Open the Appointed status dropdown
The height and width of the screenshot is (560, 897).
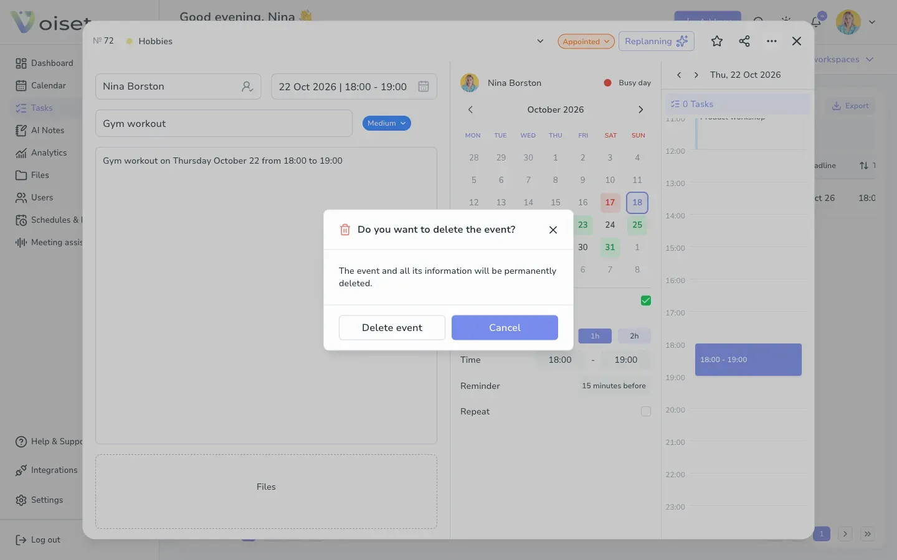pyautogui.click(x=586, y=41)
